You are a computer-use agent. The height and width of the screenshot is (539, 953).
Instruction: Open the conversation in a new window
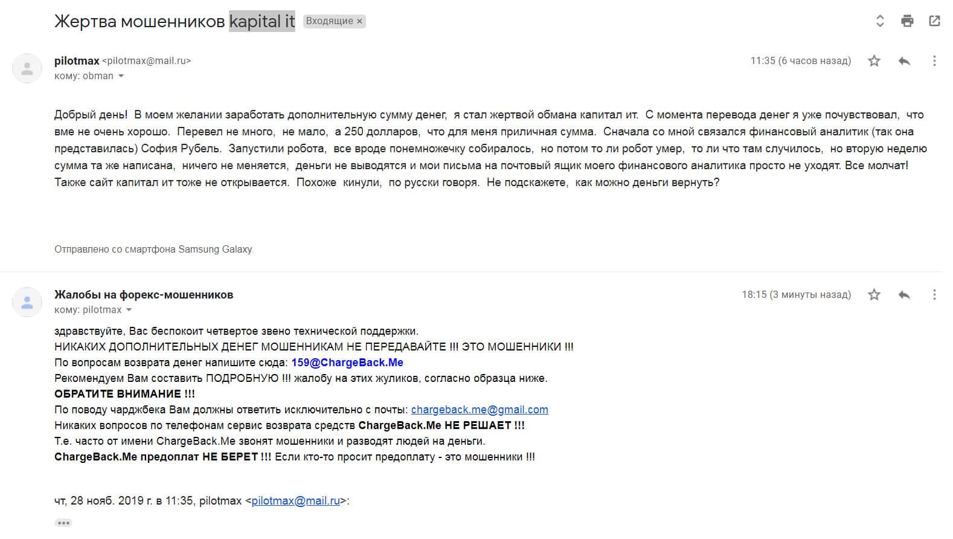pyautogui.click(x=934, y=21)
